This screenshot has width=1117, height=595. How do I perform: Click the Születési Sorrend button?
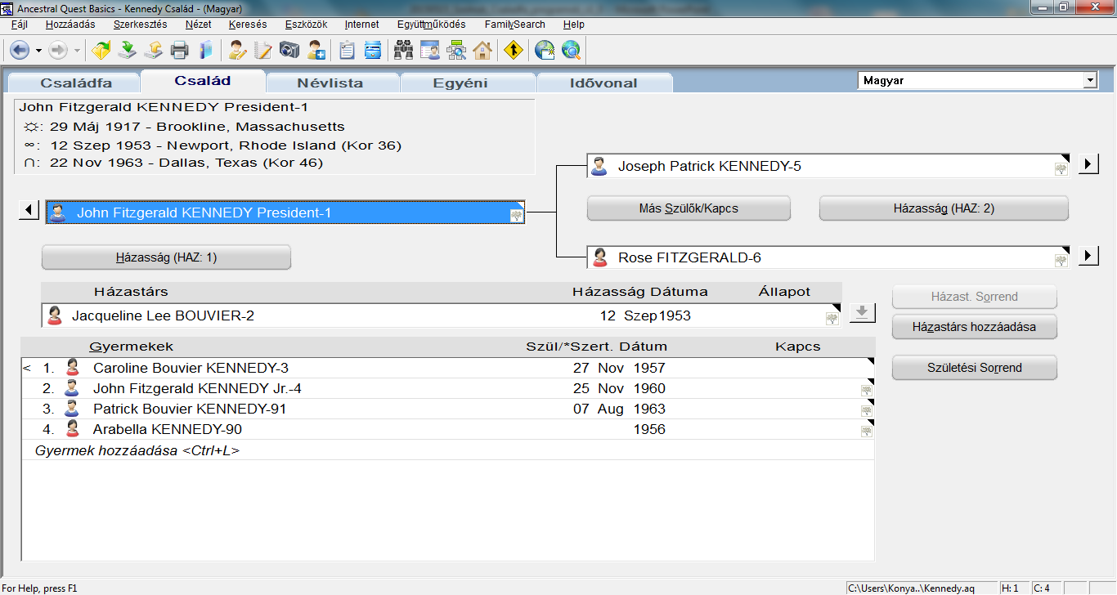[x=975, y=368]
